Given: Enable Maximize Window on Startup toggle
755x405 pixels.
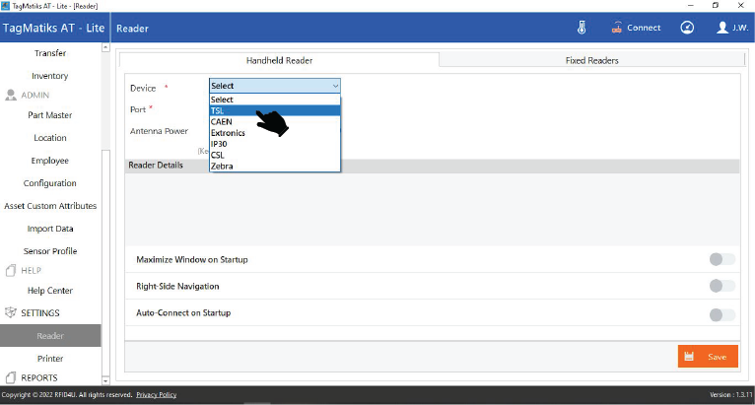Looking at the screenshot, I should coord(721,259).
